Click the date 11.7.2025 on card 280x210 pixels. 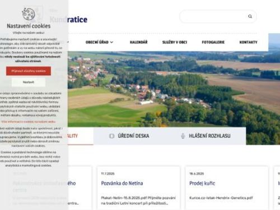pyautogui.click(x=108, y=174)
